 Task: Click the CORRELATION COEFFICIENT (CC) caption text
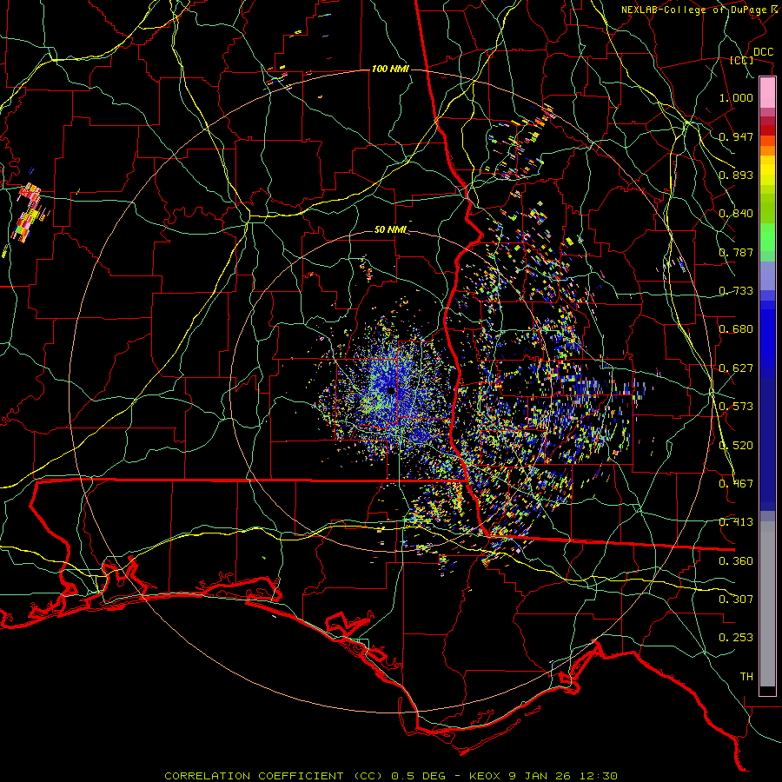pos(274,776)
